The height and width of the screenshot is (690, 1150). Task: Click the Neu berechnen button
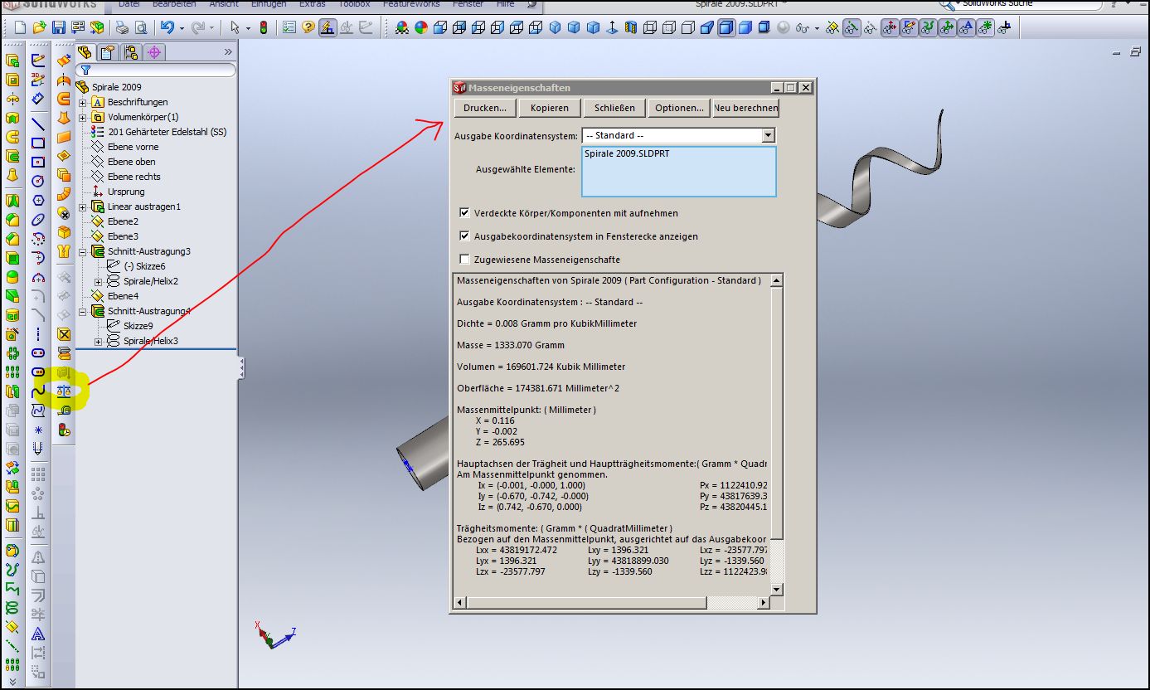[745, 108]
